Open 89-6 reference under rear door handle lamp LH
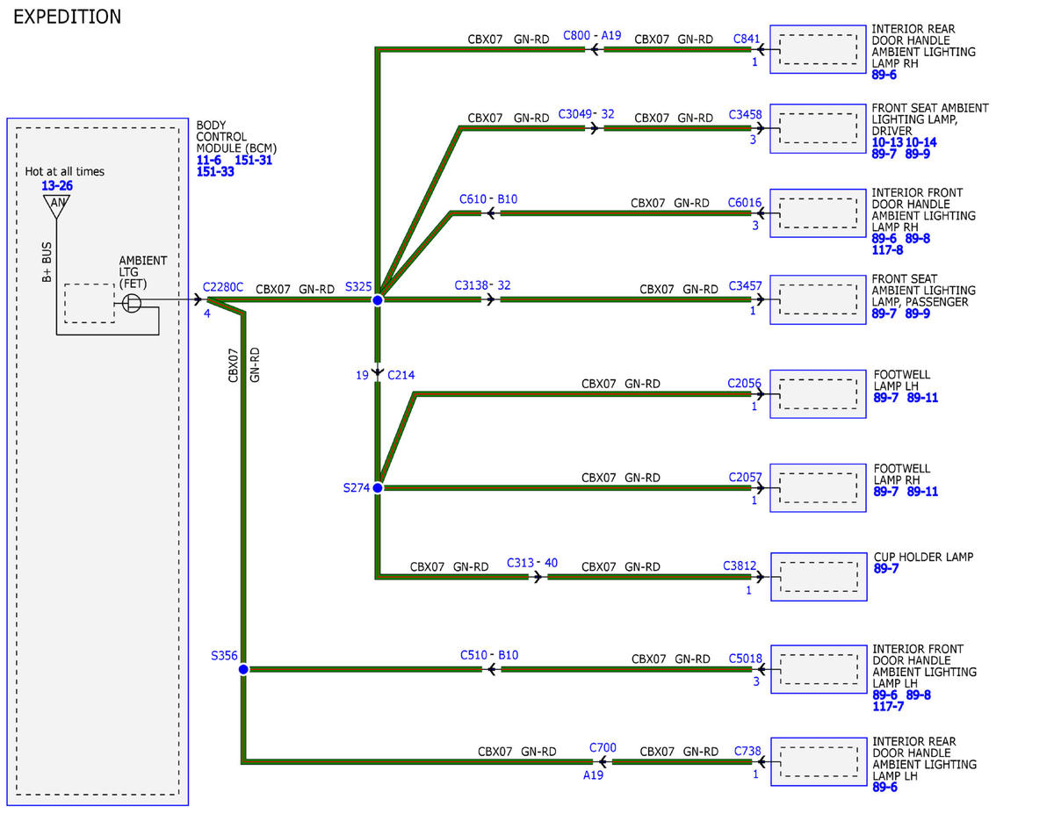 [x=884, y=787]
